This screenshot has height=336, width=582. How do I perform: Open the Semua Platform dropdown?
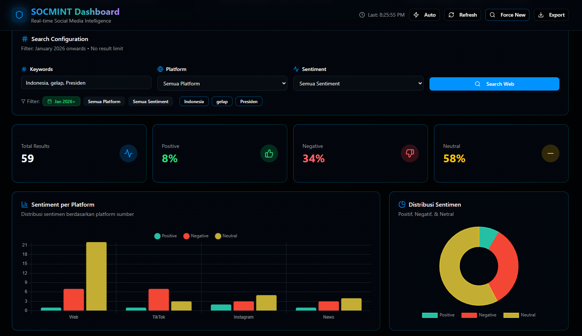[222, 84]
